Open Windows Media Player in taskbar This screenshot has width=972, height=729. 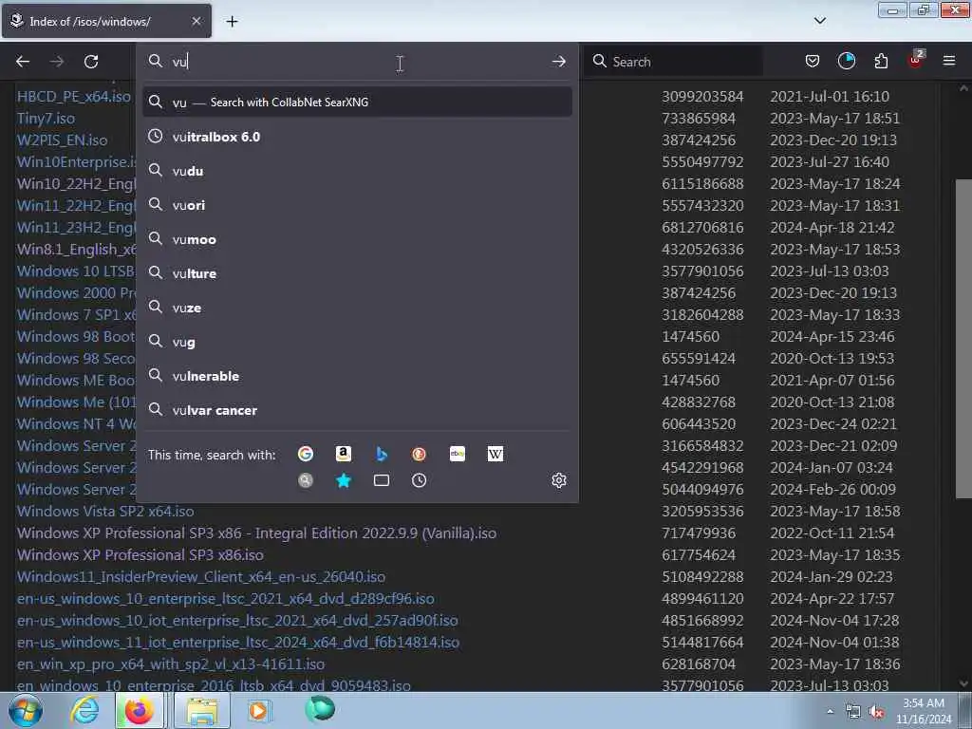click(x=258, y=710)
